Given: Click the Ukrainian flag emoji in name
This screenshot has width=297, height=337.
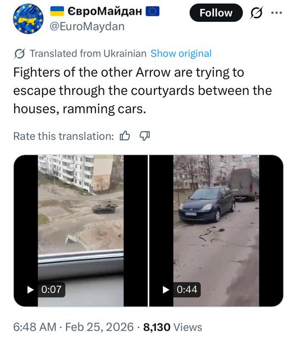Looking at the screenshot, I should [x=57, y=11].
